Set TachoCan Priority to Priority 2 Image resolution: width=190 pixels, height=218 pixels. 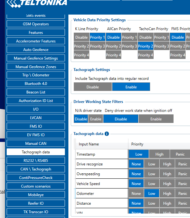point(146,46)
